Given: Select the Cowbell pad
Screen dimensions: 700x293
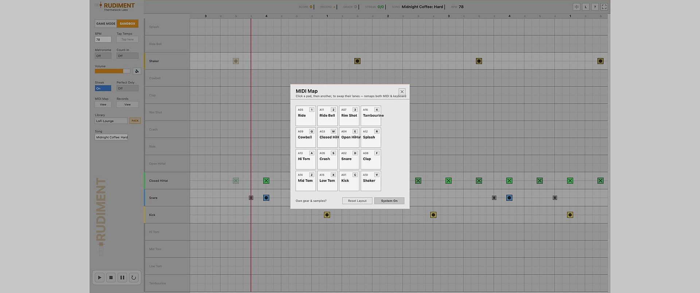Looking at the screenshot, I should 306,137.
